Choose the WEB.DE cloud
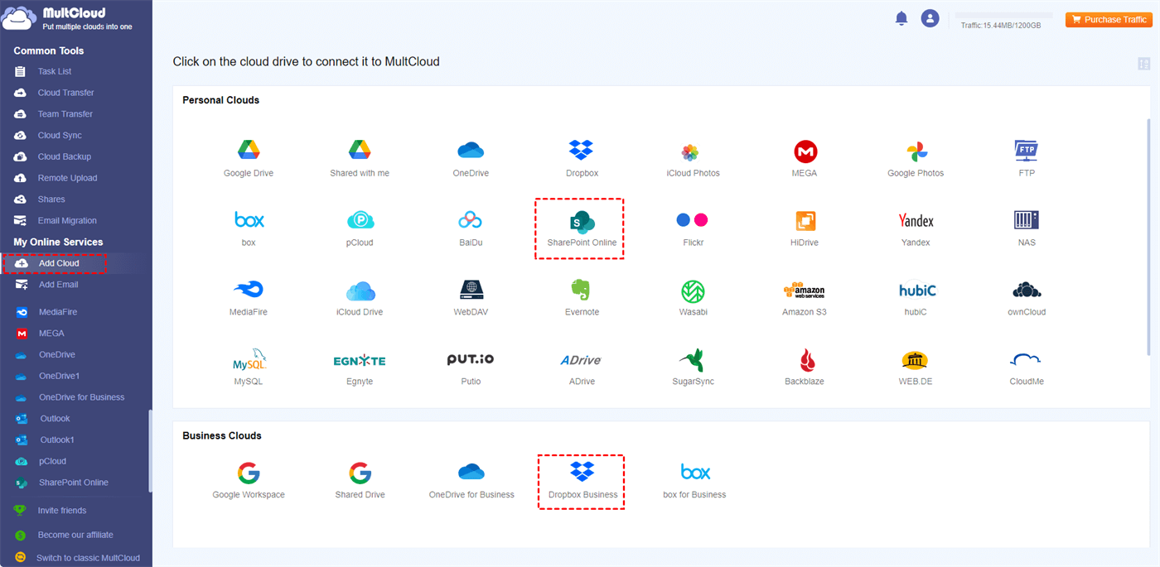The height and width of the screenshot is (567, 1160). [x=916, y=367]
